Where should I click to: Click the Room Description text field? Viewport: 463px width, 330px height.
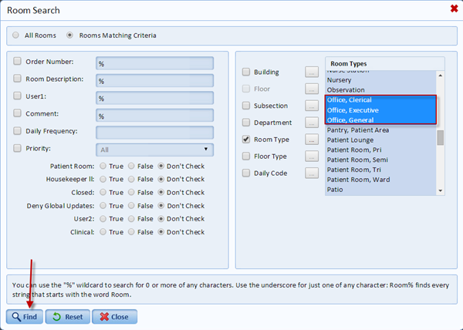[x=154, y=80]
